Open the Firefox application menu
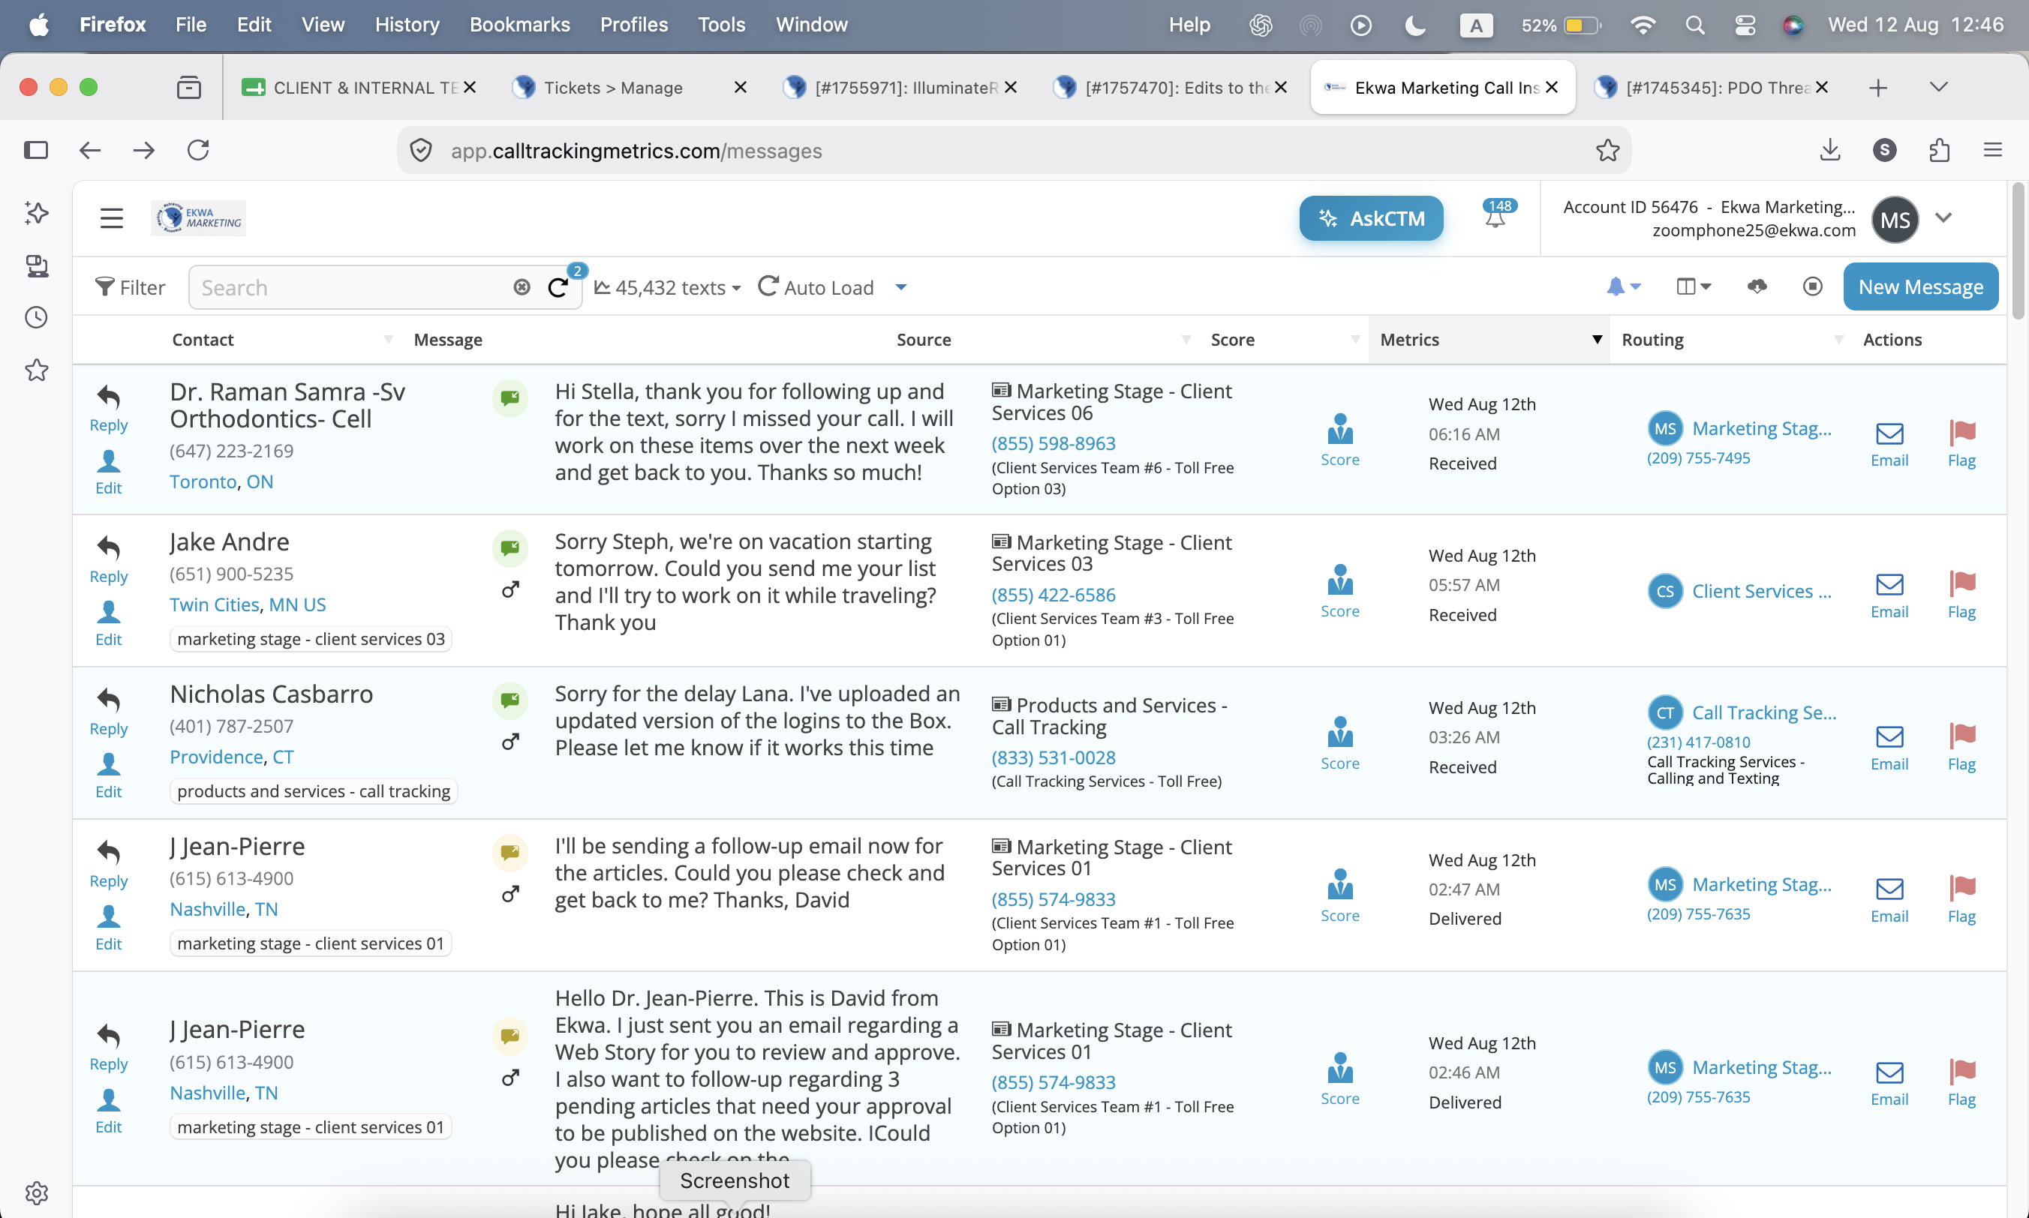The width and height of the screenshot is (2029, 1218). [x=1993, y=150]
